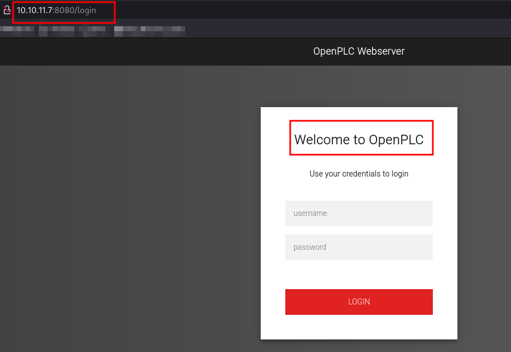Focus the password input field
511x352 pixels.
tap(359, 248)
